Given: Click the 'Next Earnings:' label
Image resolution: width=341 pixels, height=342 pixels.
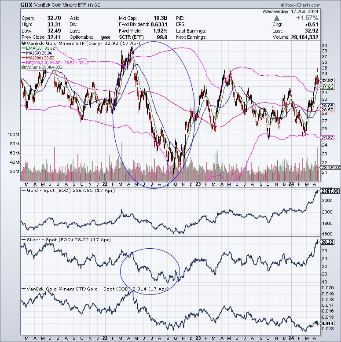Looking at the screenshot, I should [191, 37].
